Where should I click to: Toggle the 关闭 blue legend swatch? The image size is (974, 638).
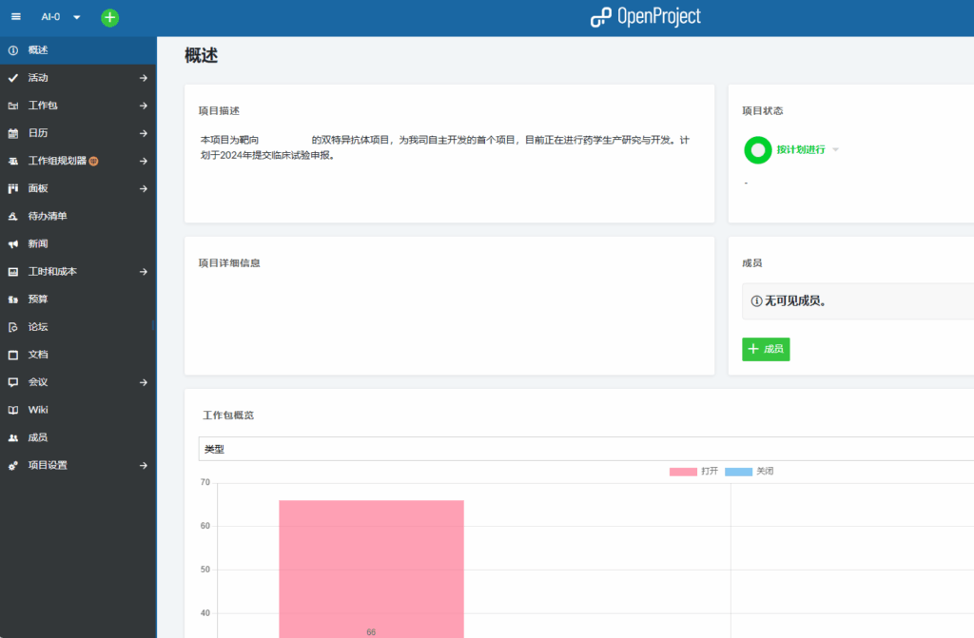click(x=738, y=472)
